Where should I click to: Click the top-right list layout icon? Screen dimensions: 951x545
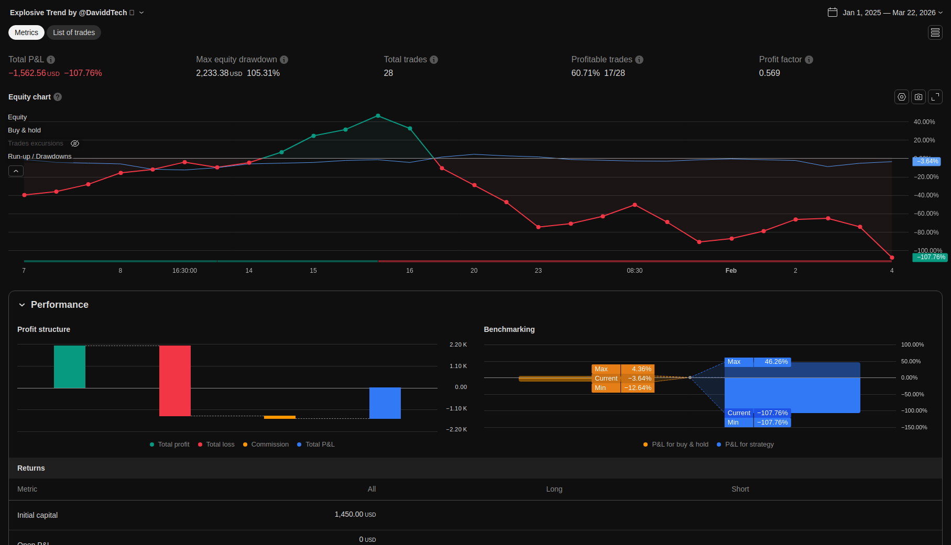click(x=935, y=32)
